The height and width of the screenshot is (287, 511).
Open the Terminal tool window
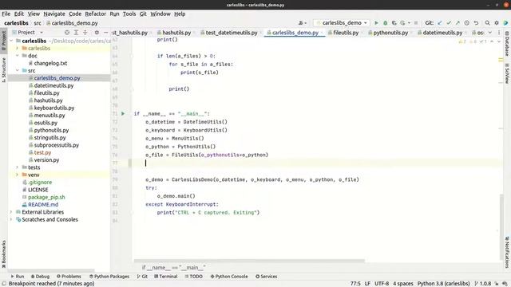click(165, 277)
